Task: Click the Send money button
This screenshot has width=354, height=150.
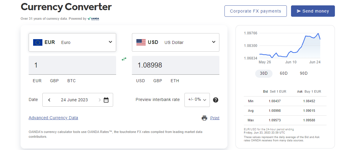Action: click(313, 11)
